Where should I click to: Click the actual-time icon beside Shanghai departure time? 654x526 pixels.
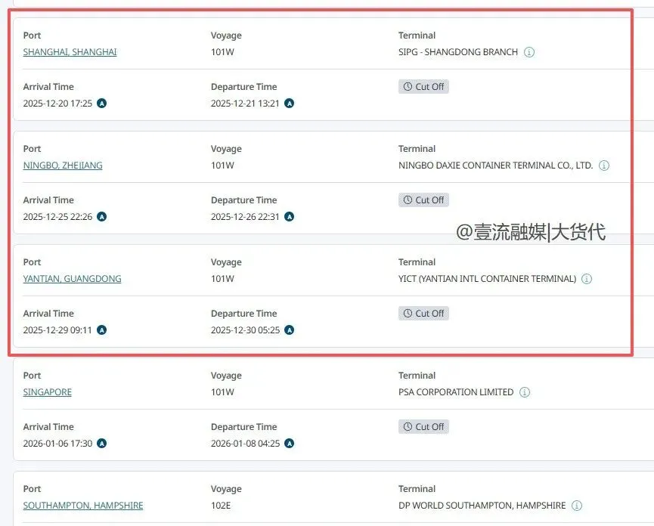(x=289, y=104)
